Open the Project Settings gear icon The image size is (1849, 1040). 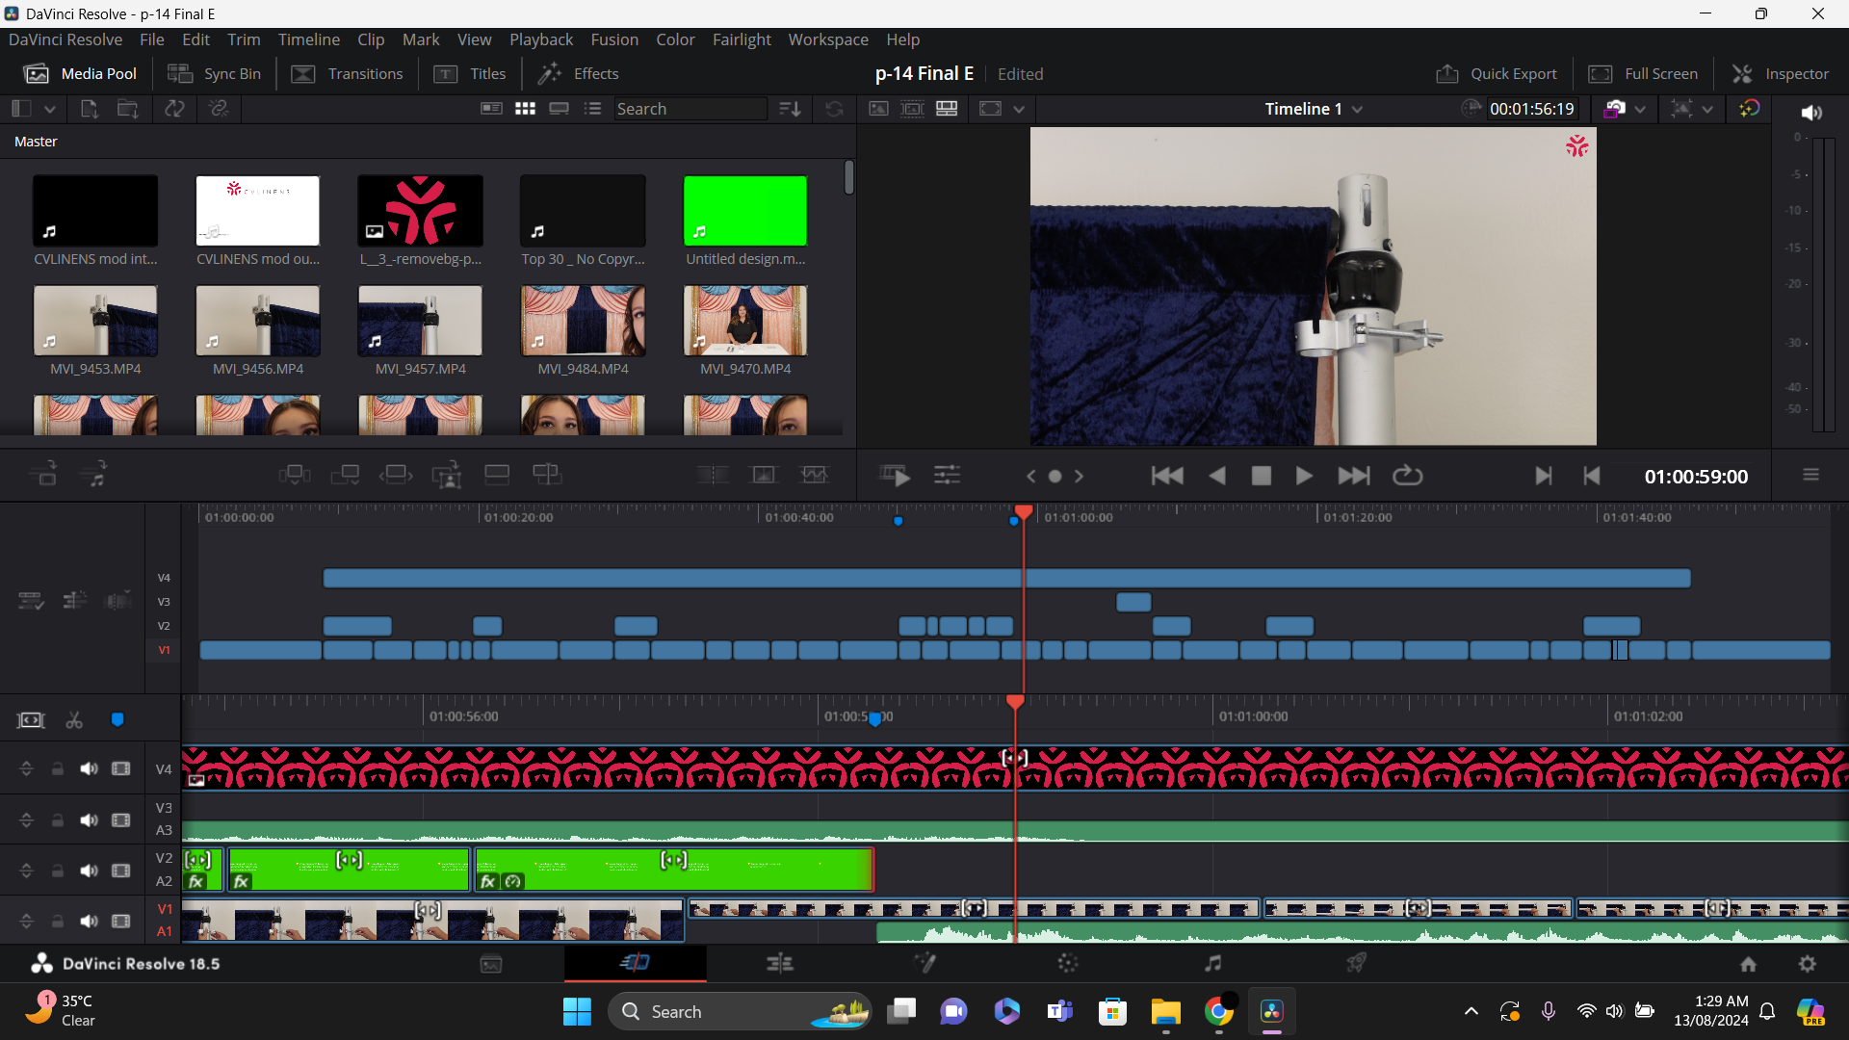coord(1807,963)
